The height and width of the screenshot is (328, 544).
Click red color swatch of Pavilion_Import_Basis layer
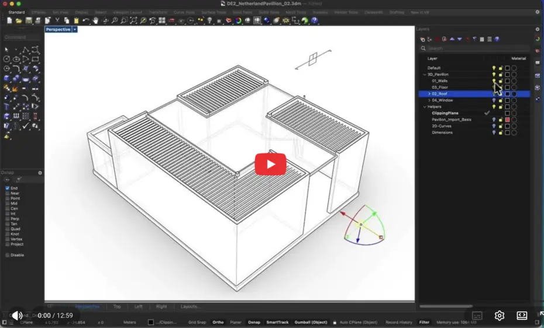click(507, 120)
